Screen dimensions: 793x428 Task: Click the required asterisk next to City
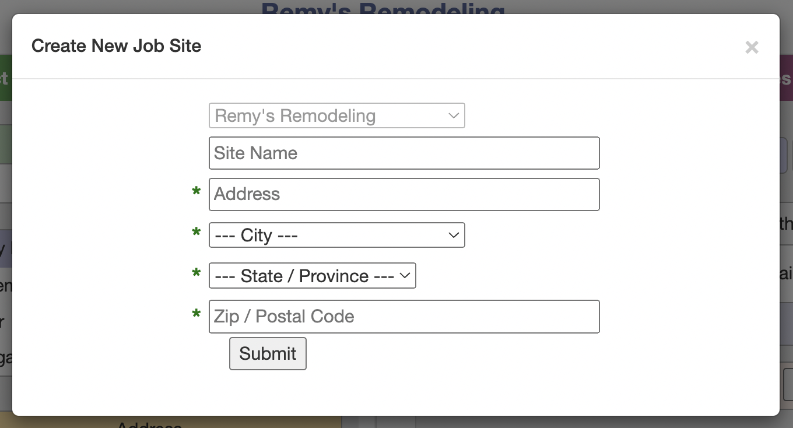pyautogui.click(x=197, y=234)
